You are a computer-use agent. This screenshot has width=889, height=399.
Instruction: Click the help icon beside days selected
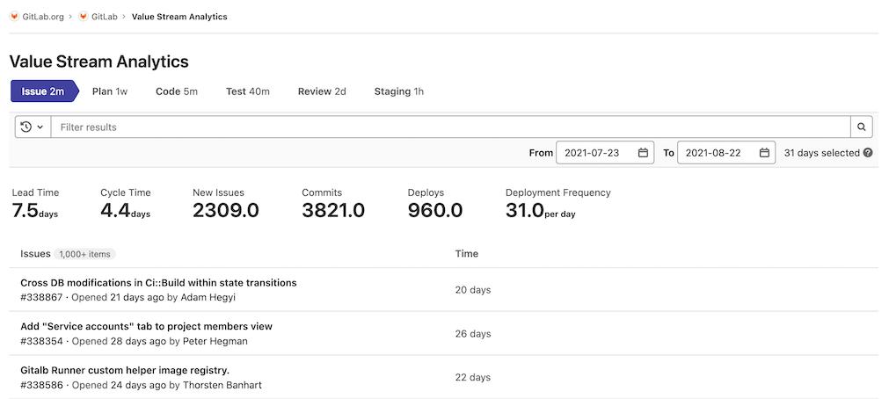pos(868,153)
